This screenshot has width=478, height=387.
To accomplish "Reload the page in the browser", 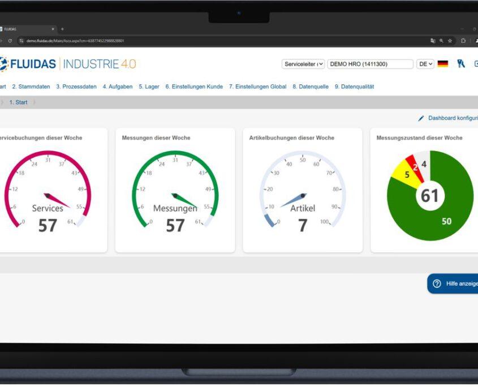I will (10, 41).
